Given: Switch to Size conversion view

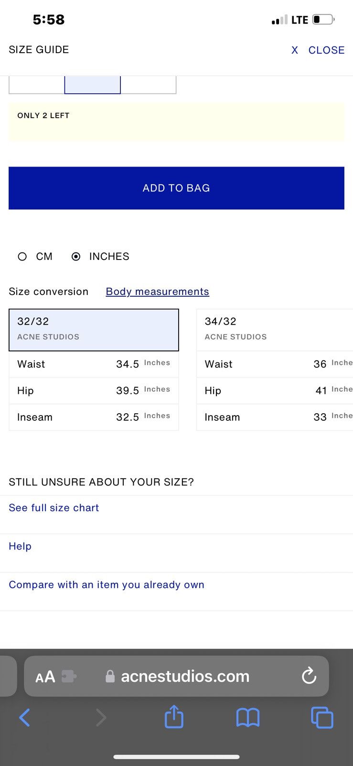Looking at the screenshot, I should click(x=48, y=292).
